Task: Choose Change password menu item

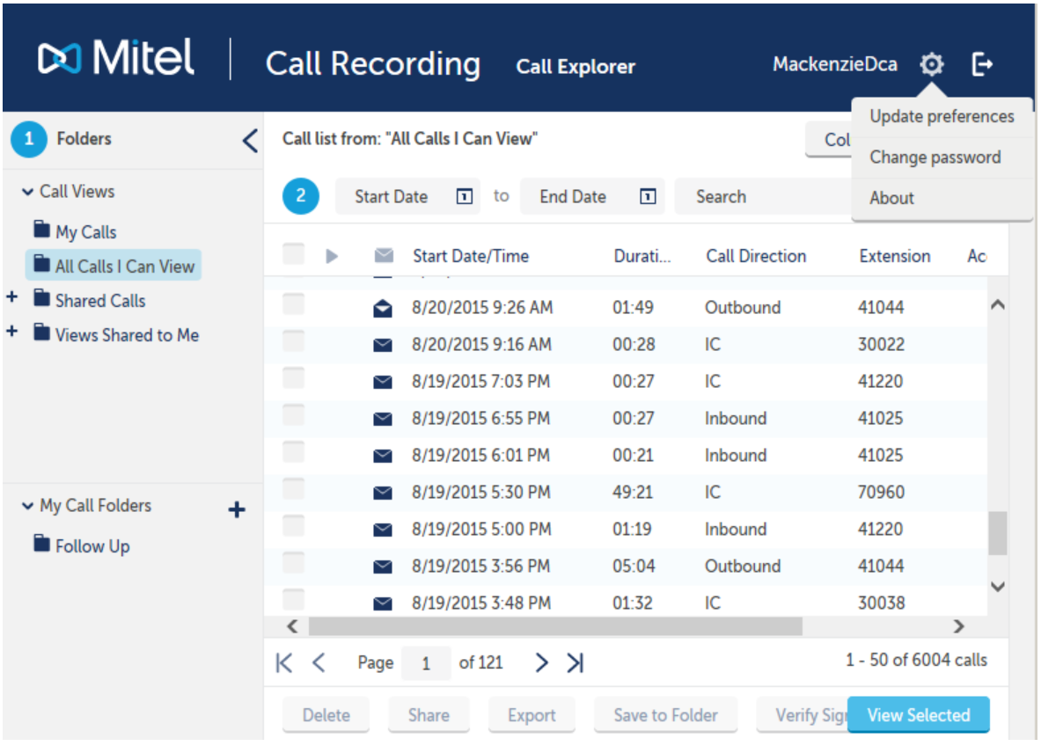Action: 942,158
